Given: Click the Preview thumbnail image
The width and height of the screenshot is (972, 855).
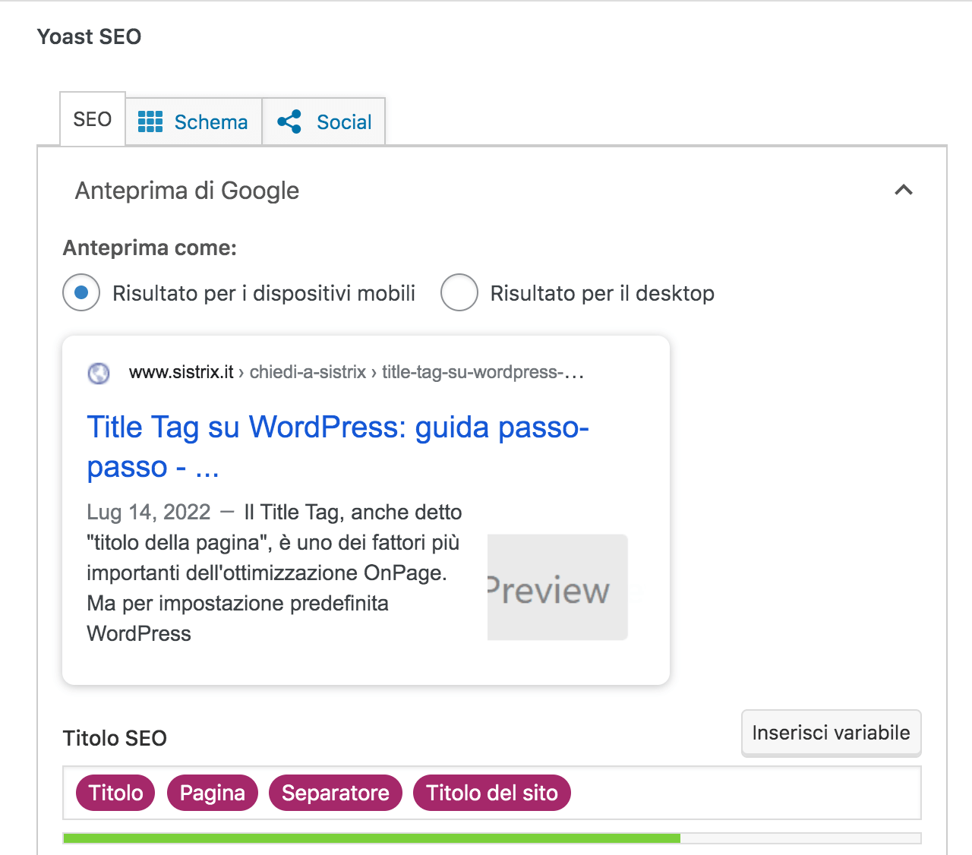Looking at the screenshot, I should pyautogui.click(x=557, y=587).
